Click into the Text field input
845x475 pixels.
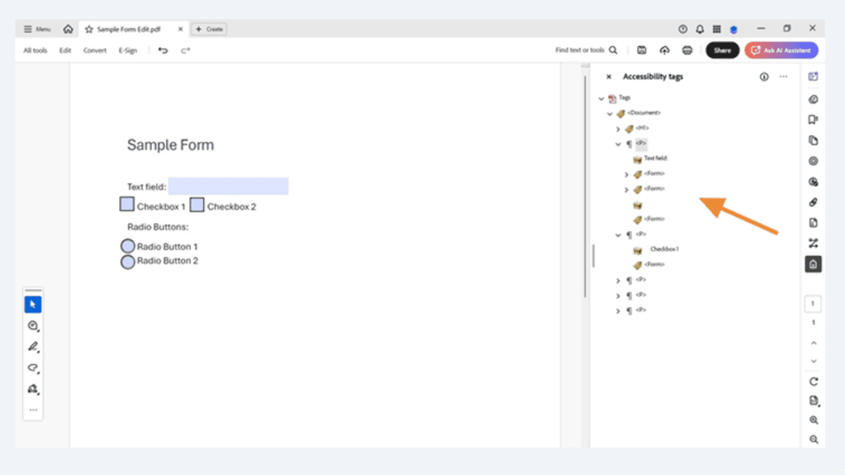(x=228, y=186)
